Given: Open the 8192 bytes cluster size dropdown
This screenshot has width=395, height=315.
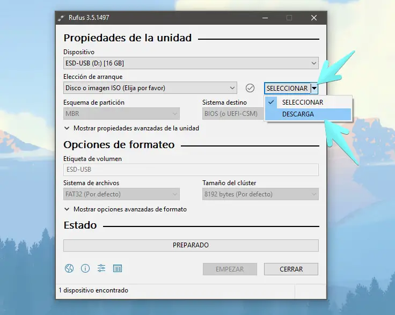Looking at the screenshot, I should 260,194.
